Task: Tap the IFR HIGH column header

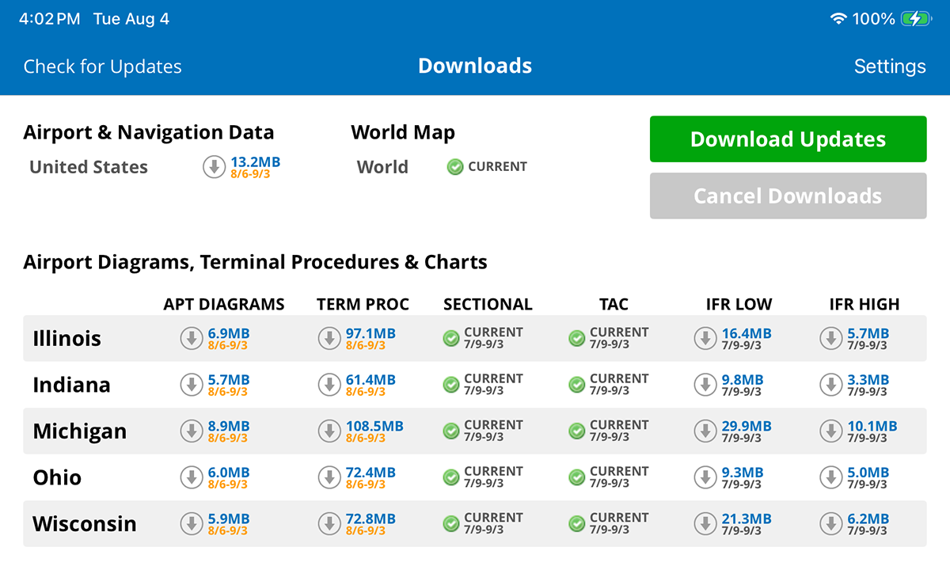Action: (x=864, y=305)
